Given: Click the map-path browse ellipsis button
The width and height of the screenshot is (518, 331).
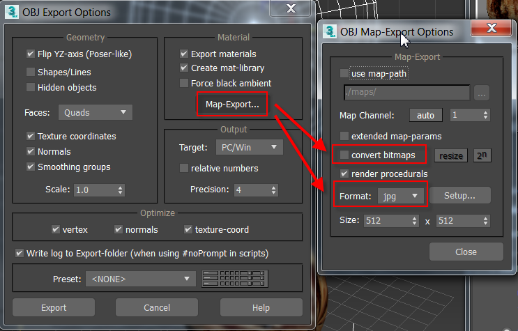Looking at the screenshot, I should [x=481, y=93].
